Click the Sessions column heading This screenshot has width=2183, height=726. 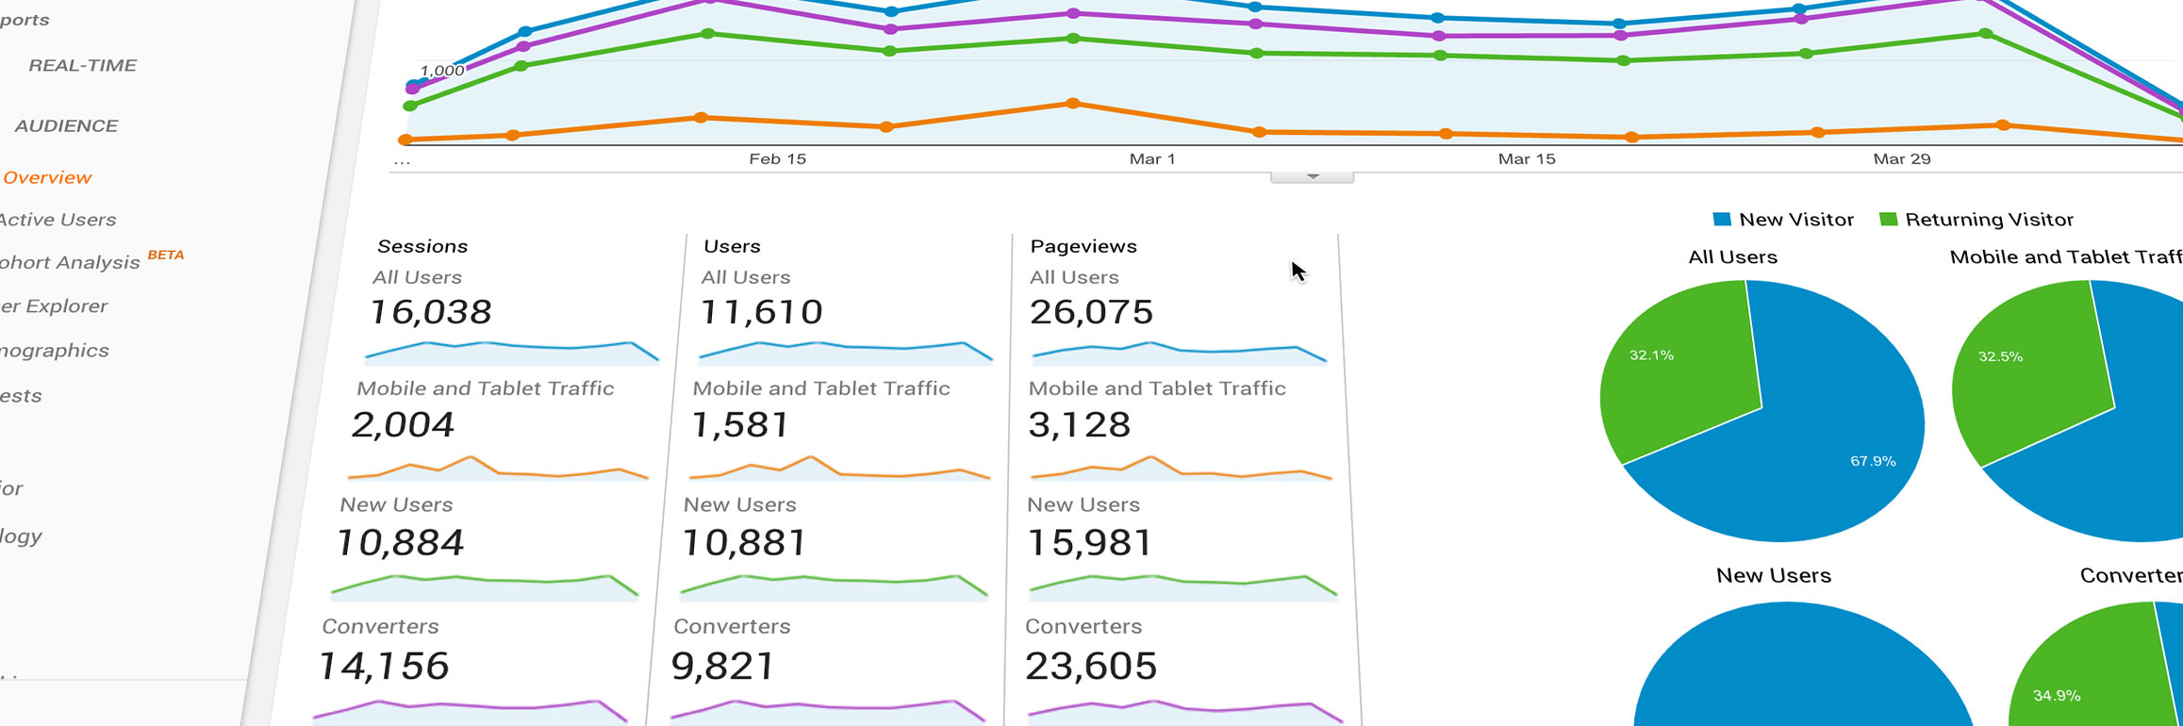(422, 246)
